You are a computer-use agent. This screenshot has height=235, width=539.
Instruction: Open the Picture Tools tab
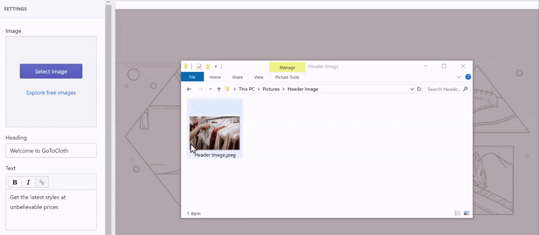coord(287,77)
